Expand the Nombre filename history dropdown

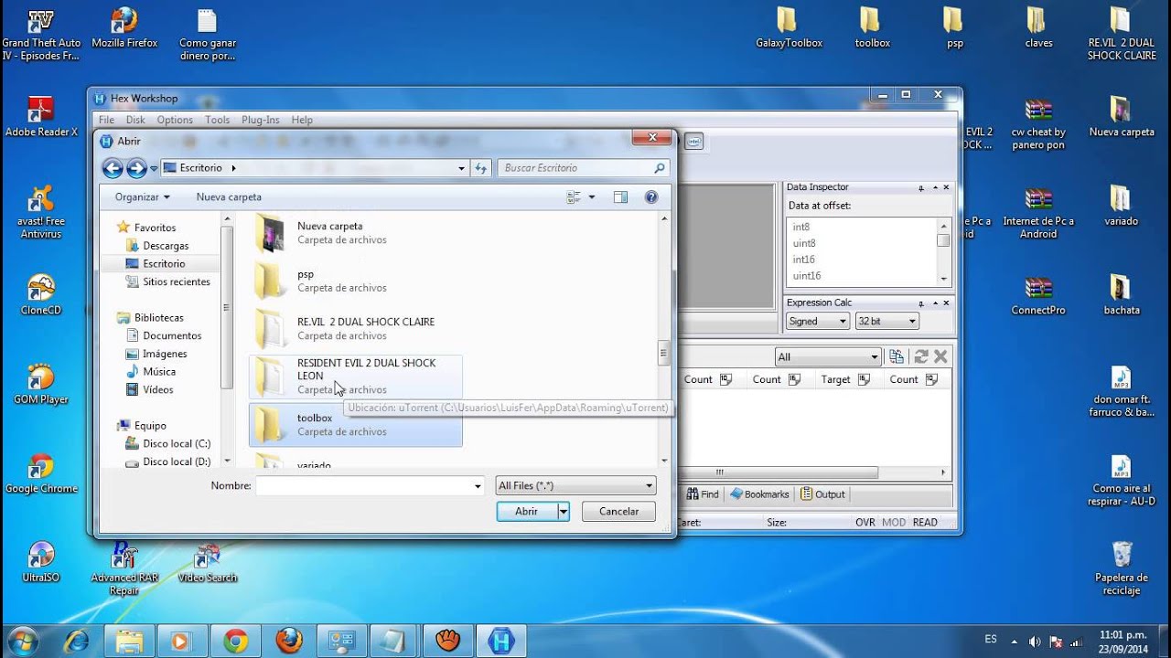pyautogui.click(x=478, y=486)
